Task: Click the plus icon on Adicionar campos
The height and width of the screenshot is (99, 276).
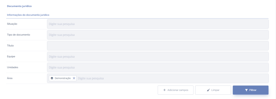Action: point(165,90)
